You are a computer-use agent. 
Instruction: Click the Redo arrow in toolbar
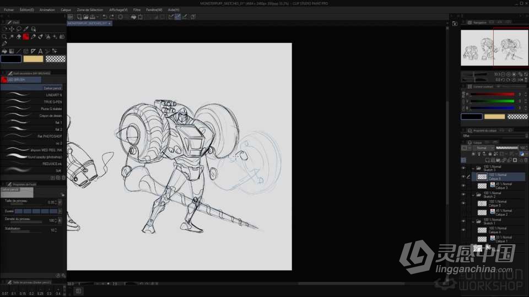(x=112, y=17)
